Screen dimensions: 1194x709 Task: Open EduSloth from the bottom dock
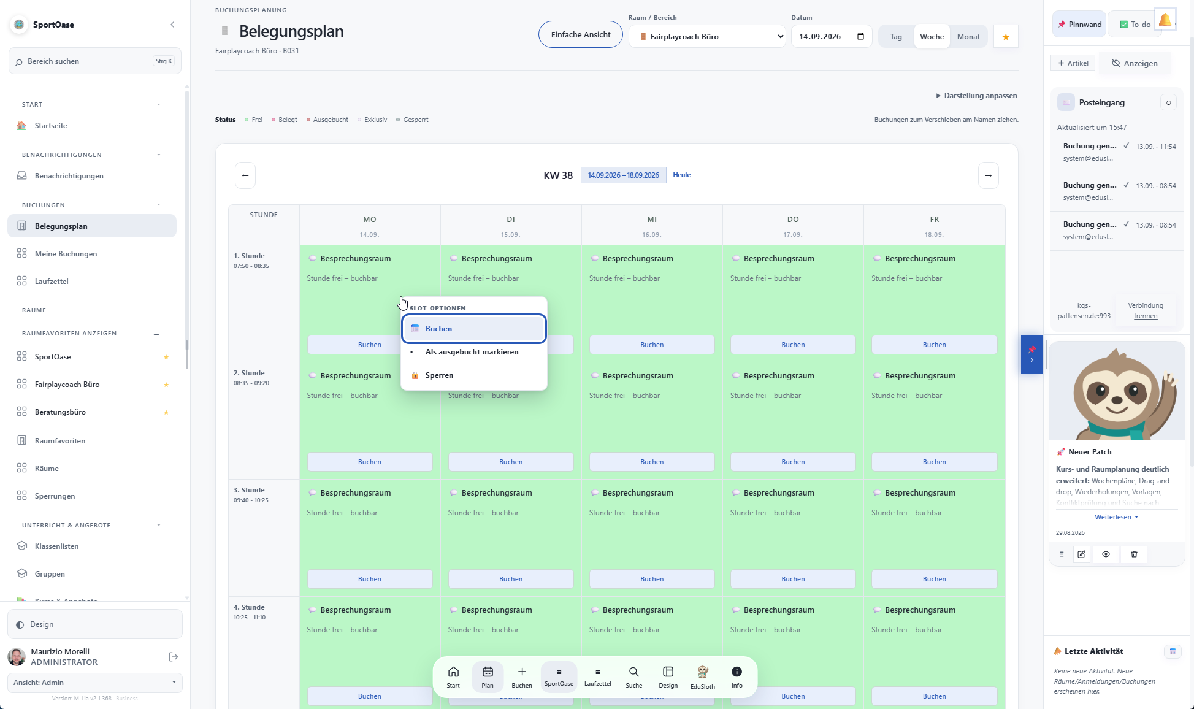tap(703, 677)
